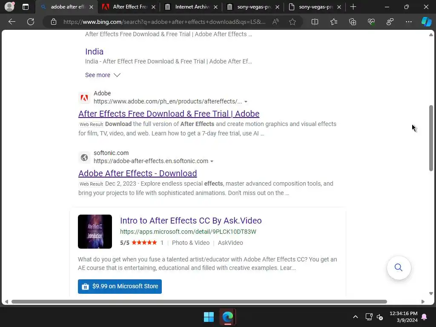Click the AskVideo publisher label

click(230, 243)
